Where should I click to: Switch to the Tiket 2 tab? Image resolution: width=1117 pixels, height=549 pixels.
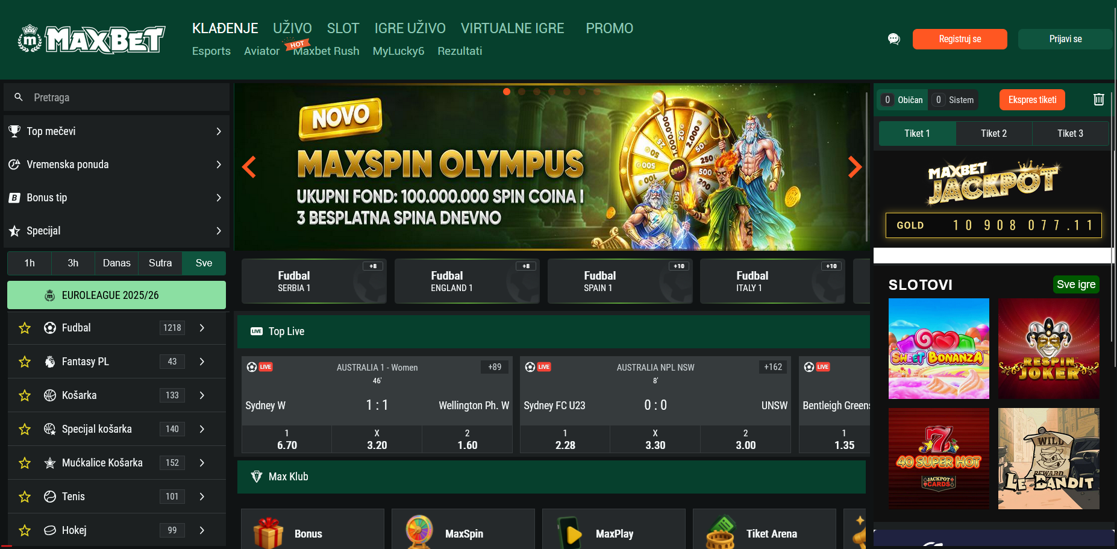[993, 133]
